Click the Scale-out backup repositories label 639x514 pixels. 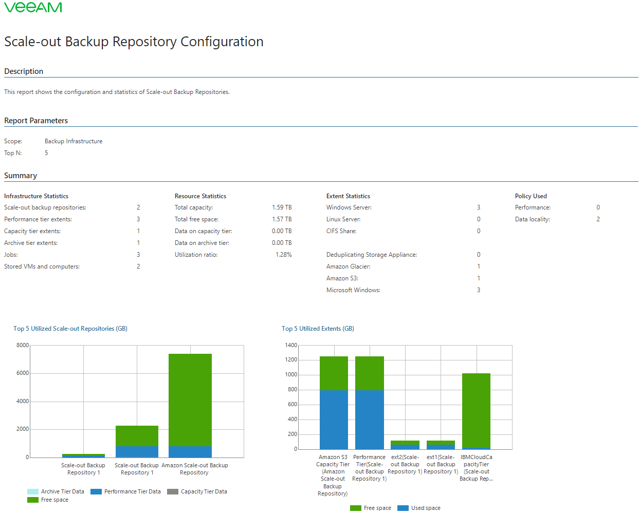point(45,207)
